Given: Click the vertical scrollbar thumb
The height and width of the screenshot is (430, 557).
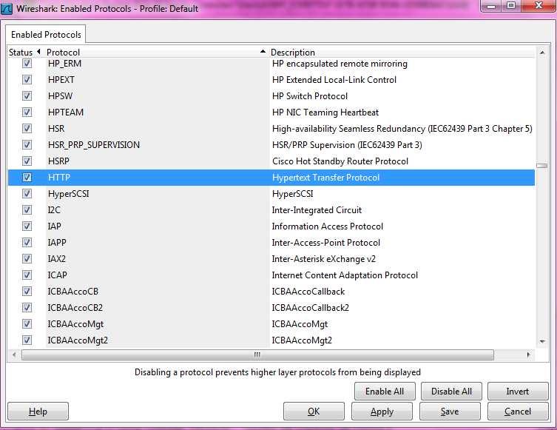Looking at the screenshot, I should [x=542, y=166].
